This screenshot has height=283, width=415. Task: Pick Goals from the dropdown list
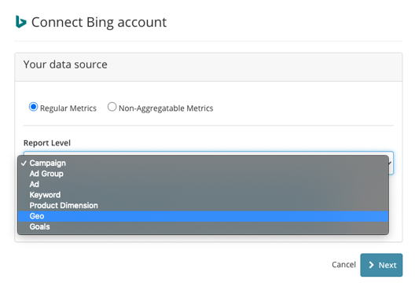[203, 226]
